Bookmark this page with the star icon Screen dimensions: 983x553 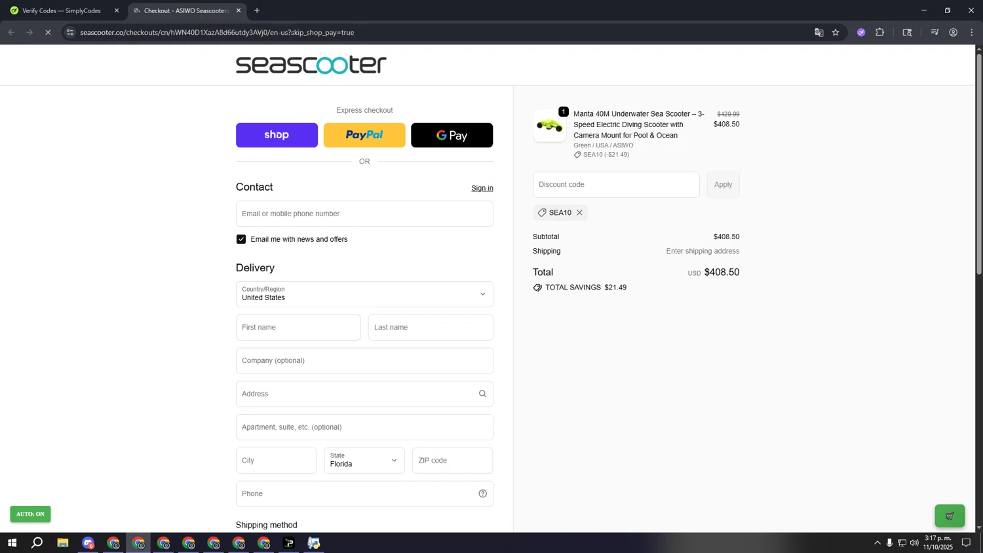click(836, 32)
